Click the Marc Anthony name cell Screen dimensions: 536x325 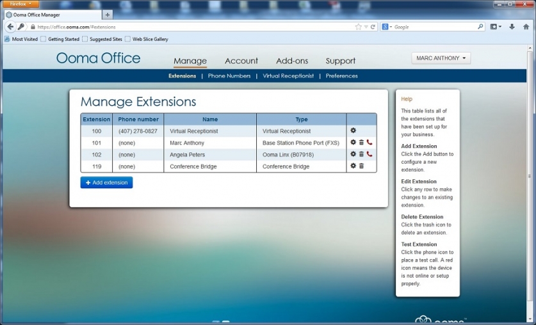(x=210, y=143)
